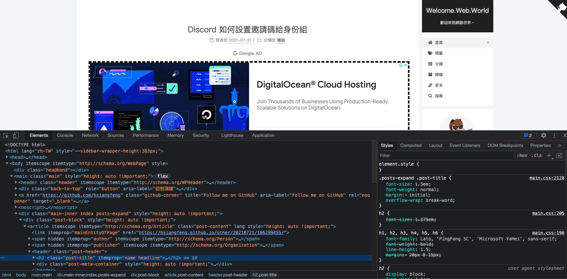The width and height of the screenshot is (567, 279).
Task: Open DevTools settings gear
Action: (544, 135)
